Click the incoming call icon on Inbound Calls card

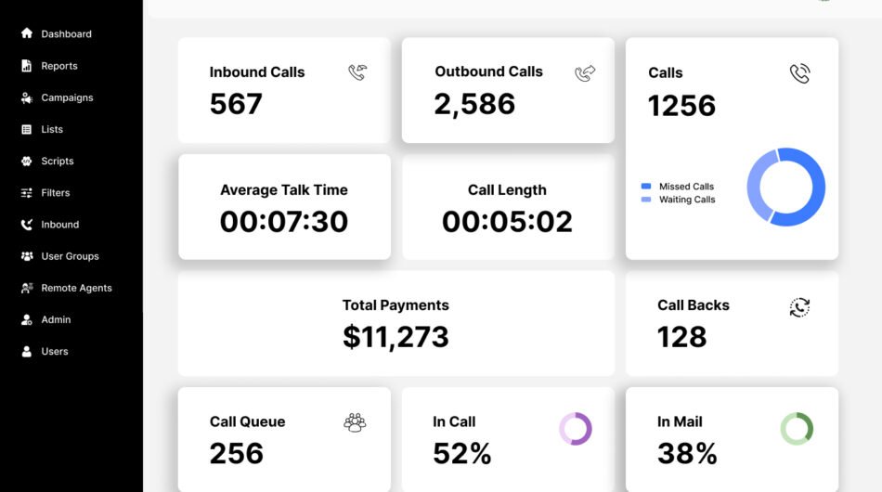click(357, 72)
